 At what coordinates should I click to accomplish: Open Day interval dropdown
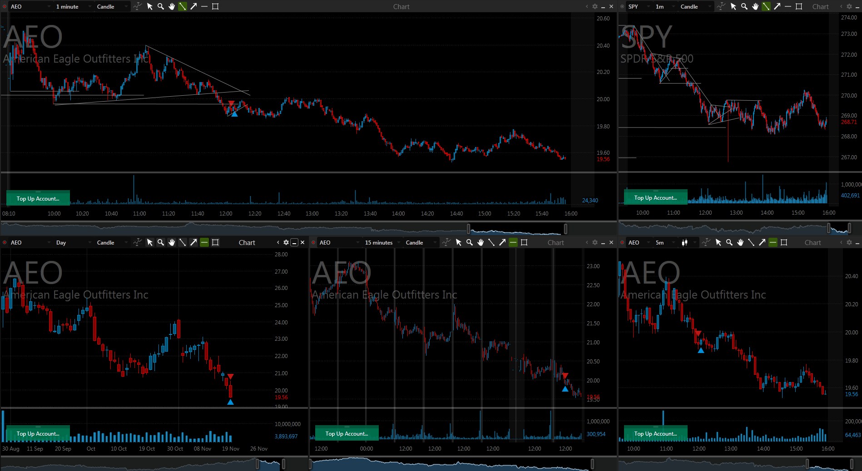73,242
